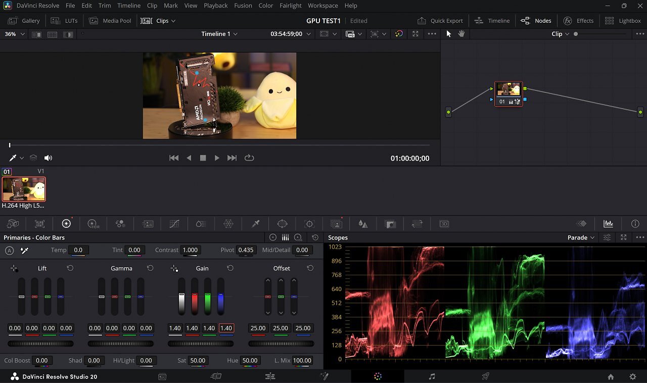Viewport: 647px width, 383px height.
Task: Open the Media Pool panel
Action: click(x=110, y=21)
